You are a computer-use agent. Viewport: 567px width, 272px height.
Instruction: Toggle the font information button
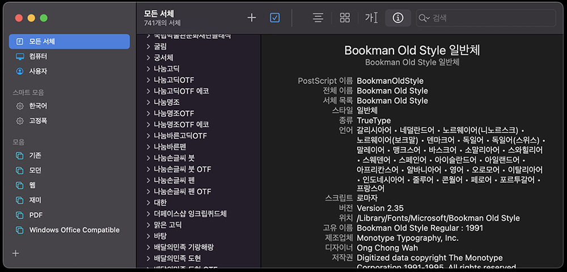398,18
